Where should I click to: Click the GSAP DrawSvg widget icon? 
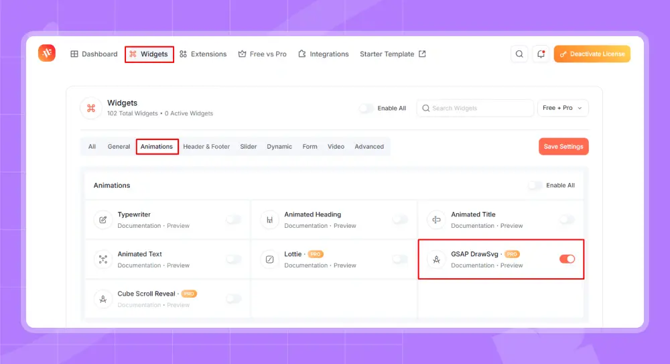pyautogui.click(x=437, y=259)
